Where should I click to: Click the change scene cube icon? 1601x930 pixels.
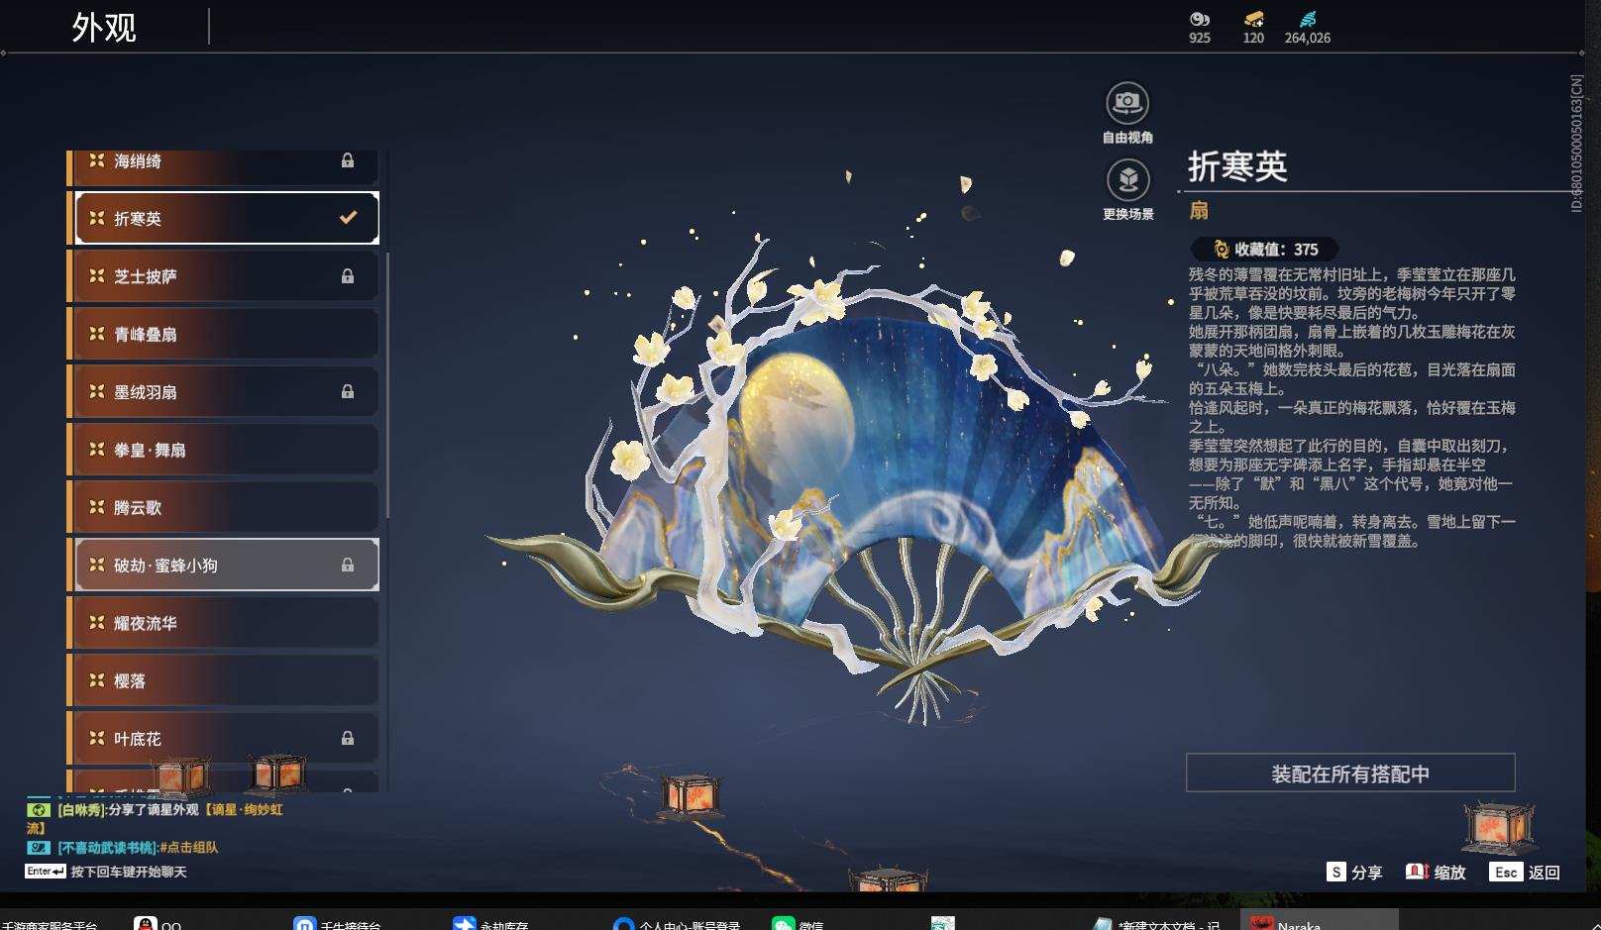1127,180
